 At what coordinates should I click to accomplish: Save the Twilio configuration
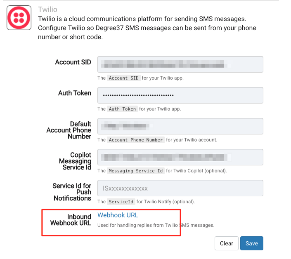252,243
